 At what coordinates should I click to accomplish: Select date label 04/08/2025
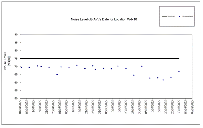tap(185, 107)
